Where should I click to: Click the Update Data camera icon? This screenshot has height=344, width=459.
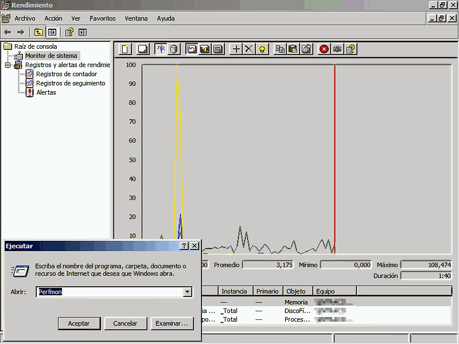[x=337, y=49]
